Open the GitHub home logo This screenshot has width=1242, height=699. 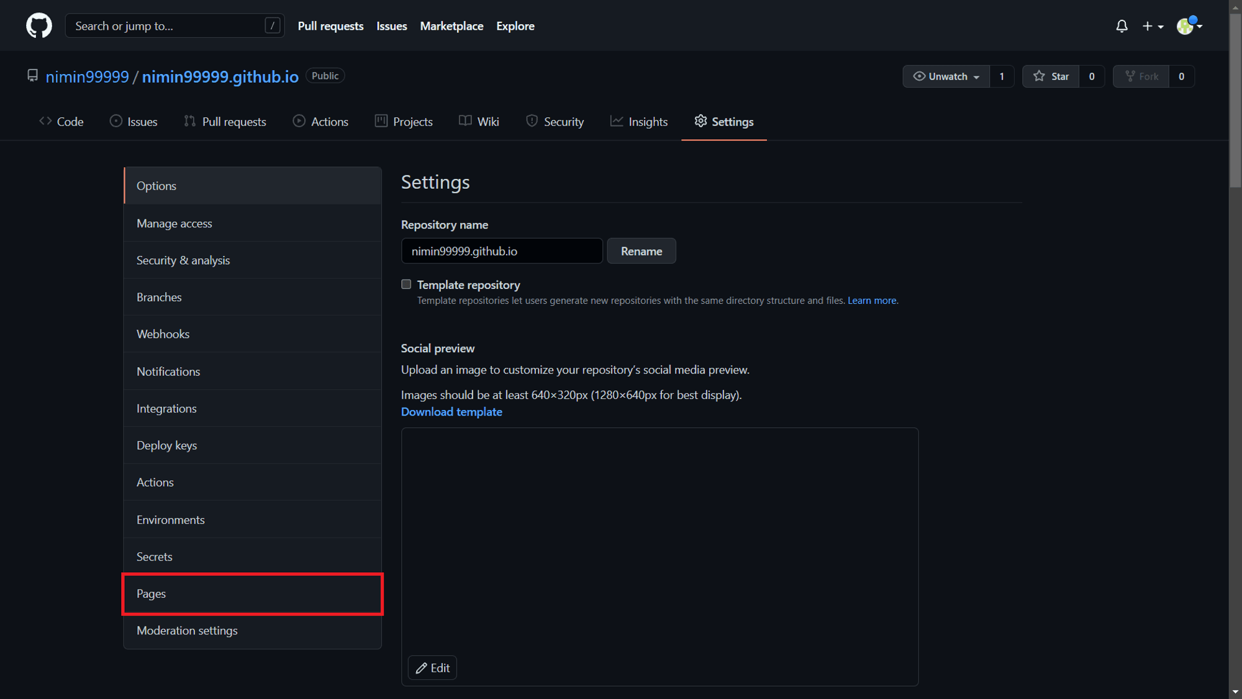(39, 25)
